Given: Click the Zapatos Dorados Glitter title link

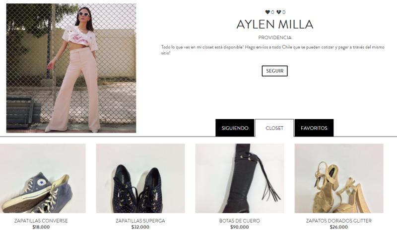Looking at the screenshot, I should (x=339, y=221).
